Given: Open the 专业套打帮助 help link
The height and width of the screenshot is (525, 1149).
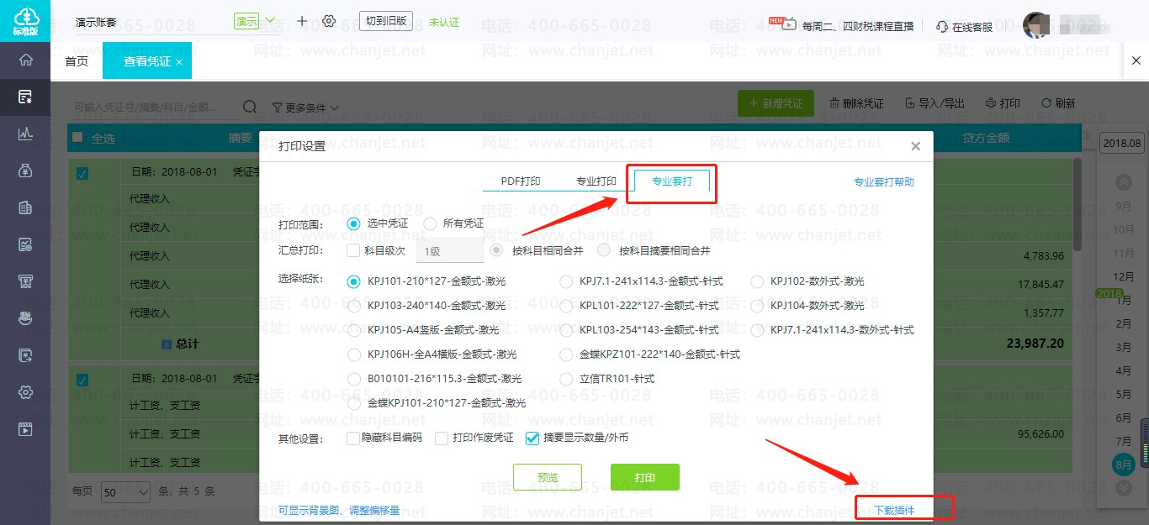Looking at the screenshot, I should coord(884,181).
